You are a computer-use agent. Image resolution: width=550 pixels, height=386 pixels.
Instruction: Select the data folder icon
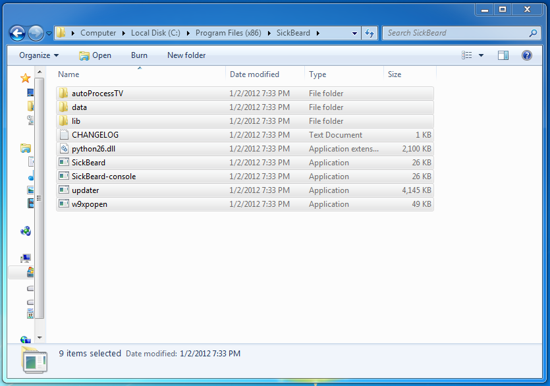point(63,107)
